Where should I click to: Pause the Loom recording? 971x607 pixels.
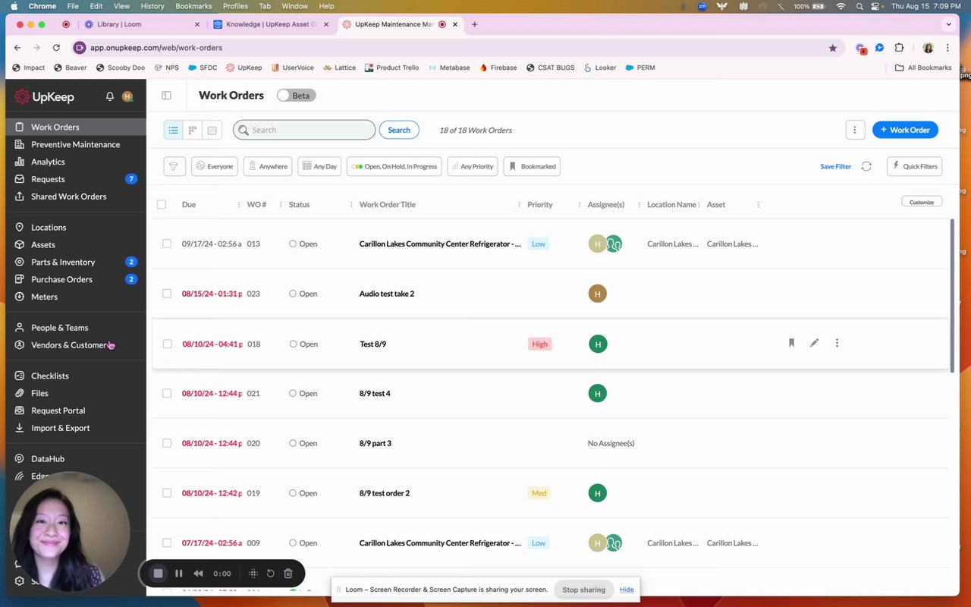[179, 574]
